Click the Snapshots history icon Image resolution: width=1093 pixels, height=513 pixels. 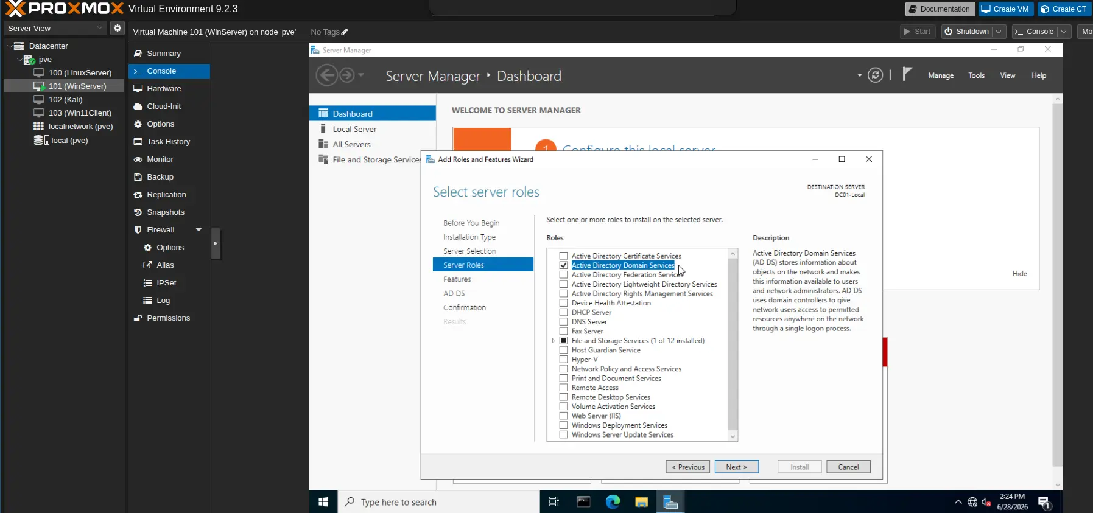(x=138, y=212)
